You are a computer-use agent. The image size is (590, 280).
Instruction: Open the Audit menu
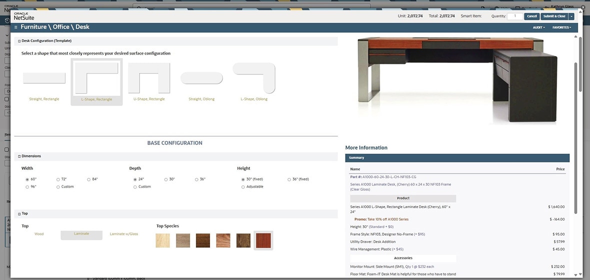tap(538, 27)
